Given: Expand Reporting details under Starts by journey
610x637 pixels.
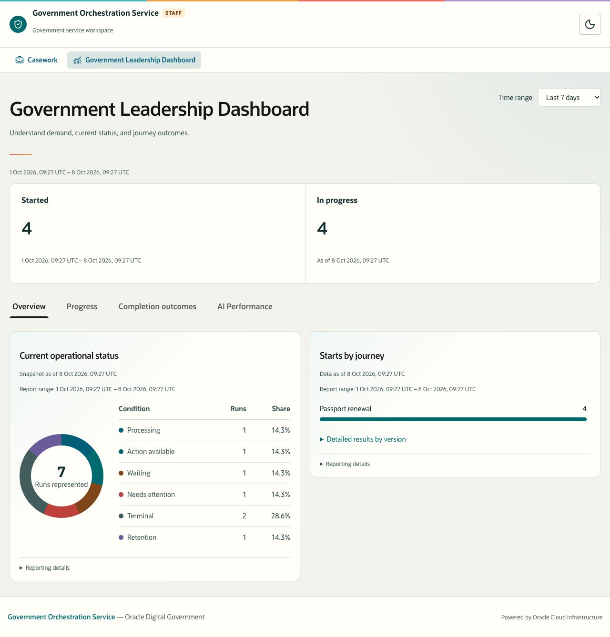Looking at the screenshot, I should 345,464.
